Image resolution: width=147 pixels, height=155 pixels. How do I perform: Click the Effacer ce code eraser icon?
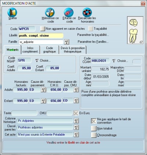pos(69,12)
